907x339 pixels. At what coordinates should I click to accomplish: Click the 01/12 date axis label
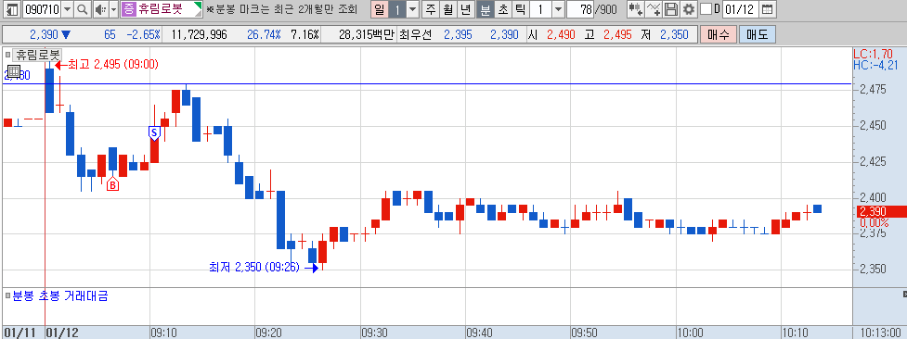[61, 333]
